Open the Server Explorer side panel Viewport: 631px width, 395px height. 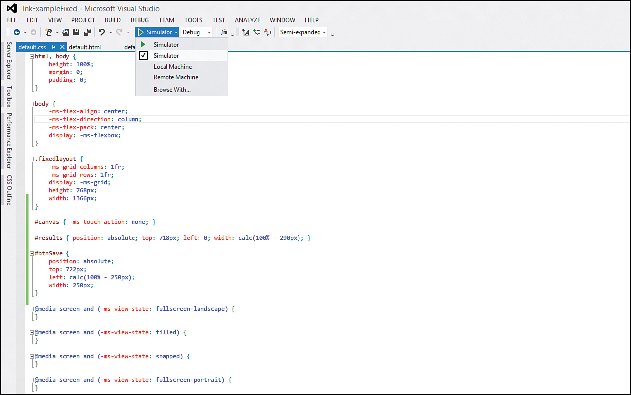[9, 61]
